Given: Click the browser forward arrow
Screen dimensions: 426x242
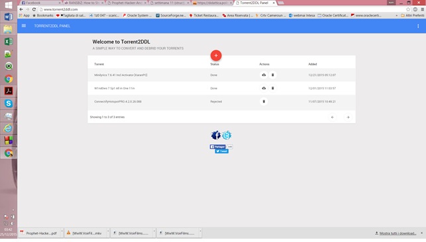Looking at the screenshot, I should coord(27,9).
